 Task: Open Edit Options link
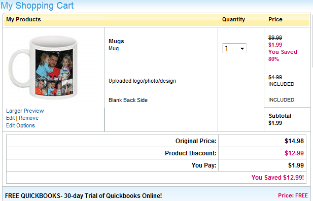pyautogui.click(x=21, y=125)
